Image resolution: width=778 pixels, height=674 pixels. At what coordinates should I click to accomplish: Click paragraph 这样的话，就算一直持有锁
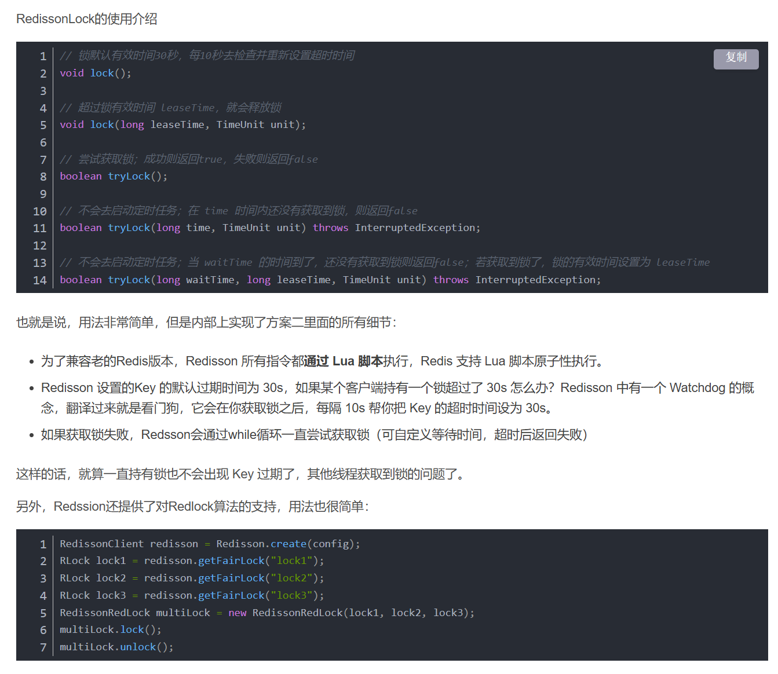click(x=240, y=474)
